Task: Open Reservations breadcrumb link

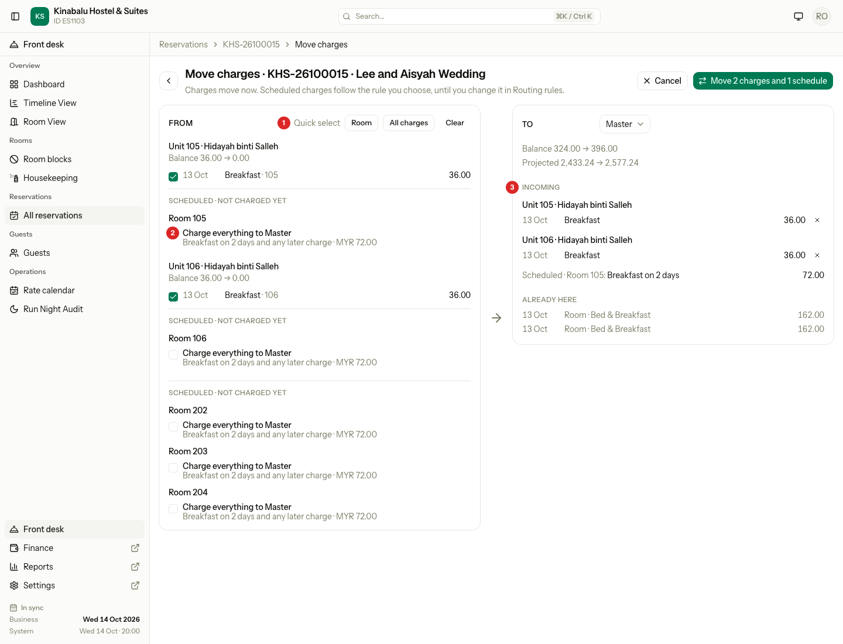Action: (x=183, y=44)
